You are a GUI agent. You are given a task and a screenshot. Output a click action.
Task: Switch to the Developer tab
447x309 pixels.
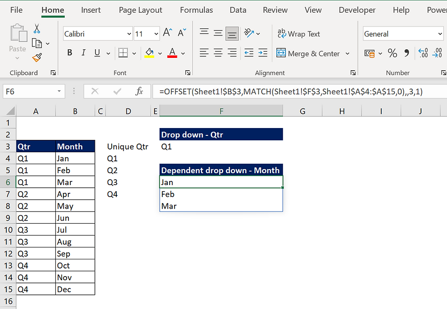[x=357, y=10]
